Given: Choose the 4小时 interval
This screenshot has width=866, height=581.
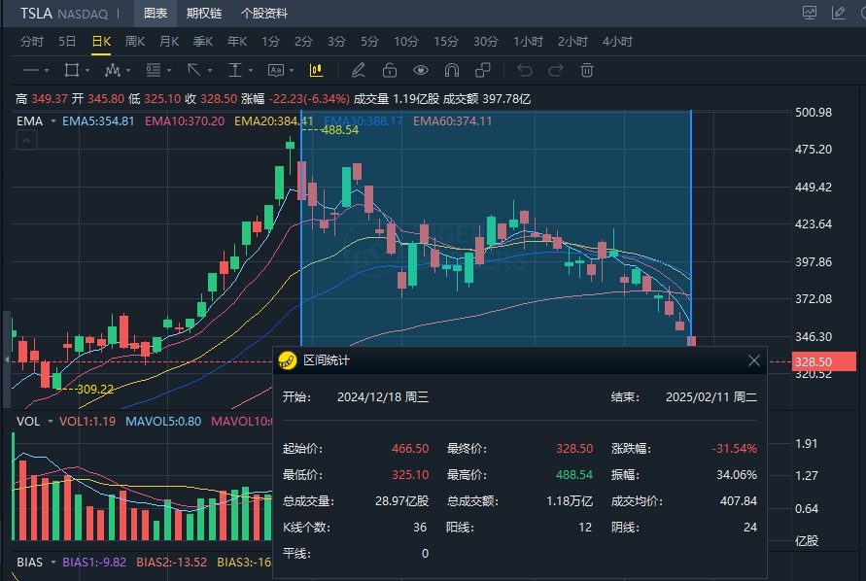Looking at the screenshot, I should click(x=617, y=42).
